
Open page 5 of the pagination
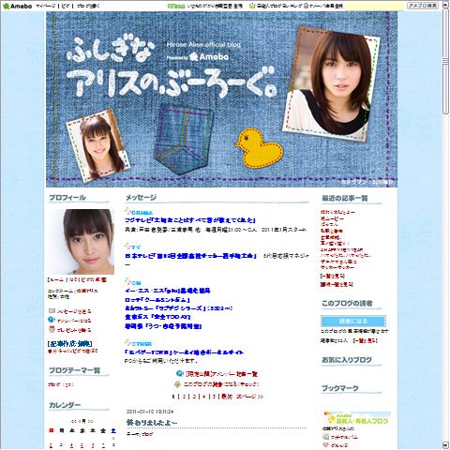pos(215,397)
